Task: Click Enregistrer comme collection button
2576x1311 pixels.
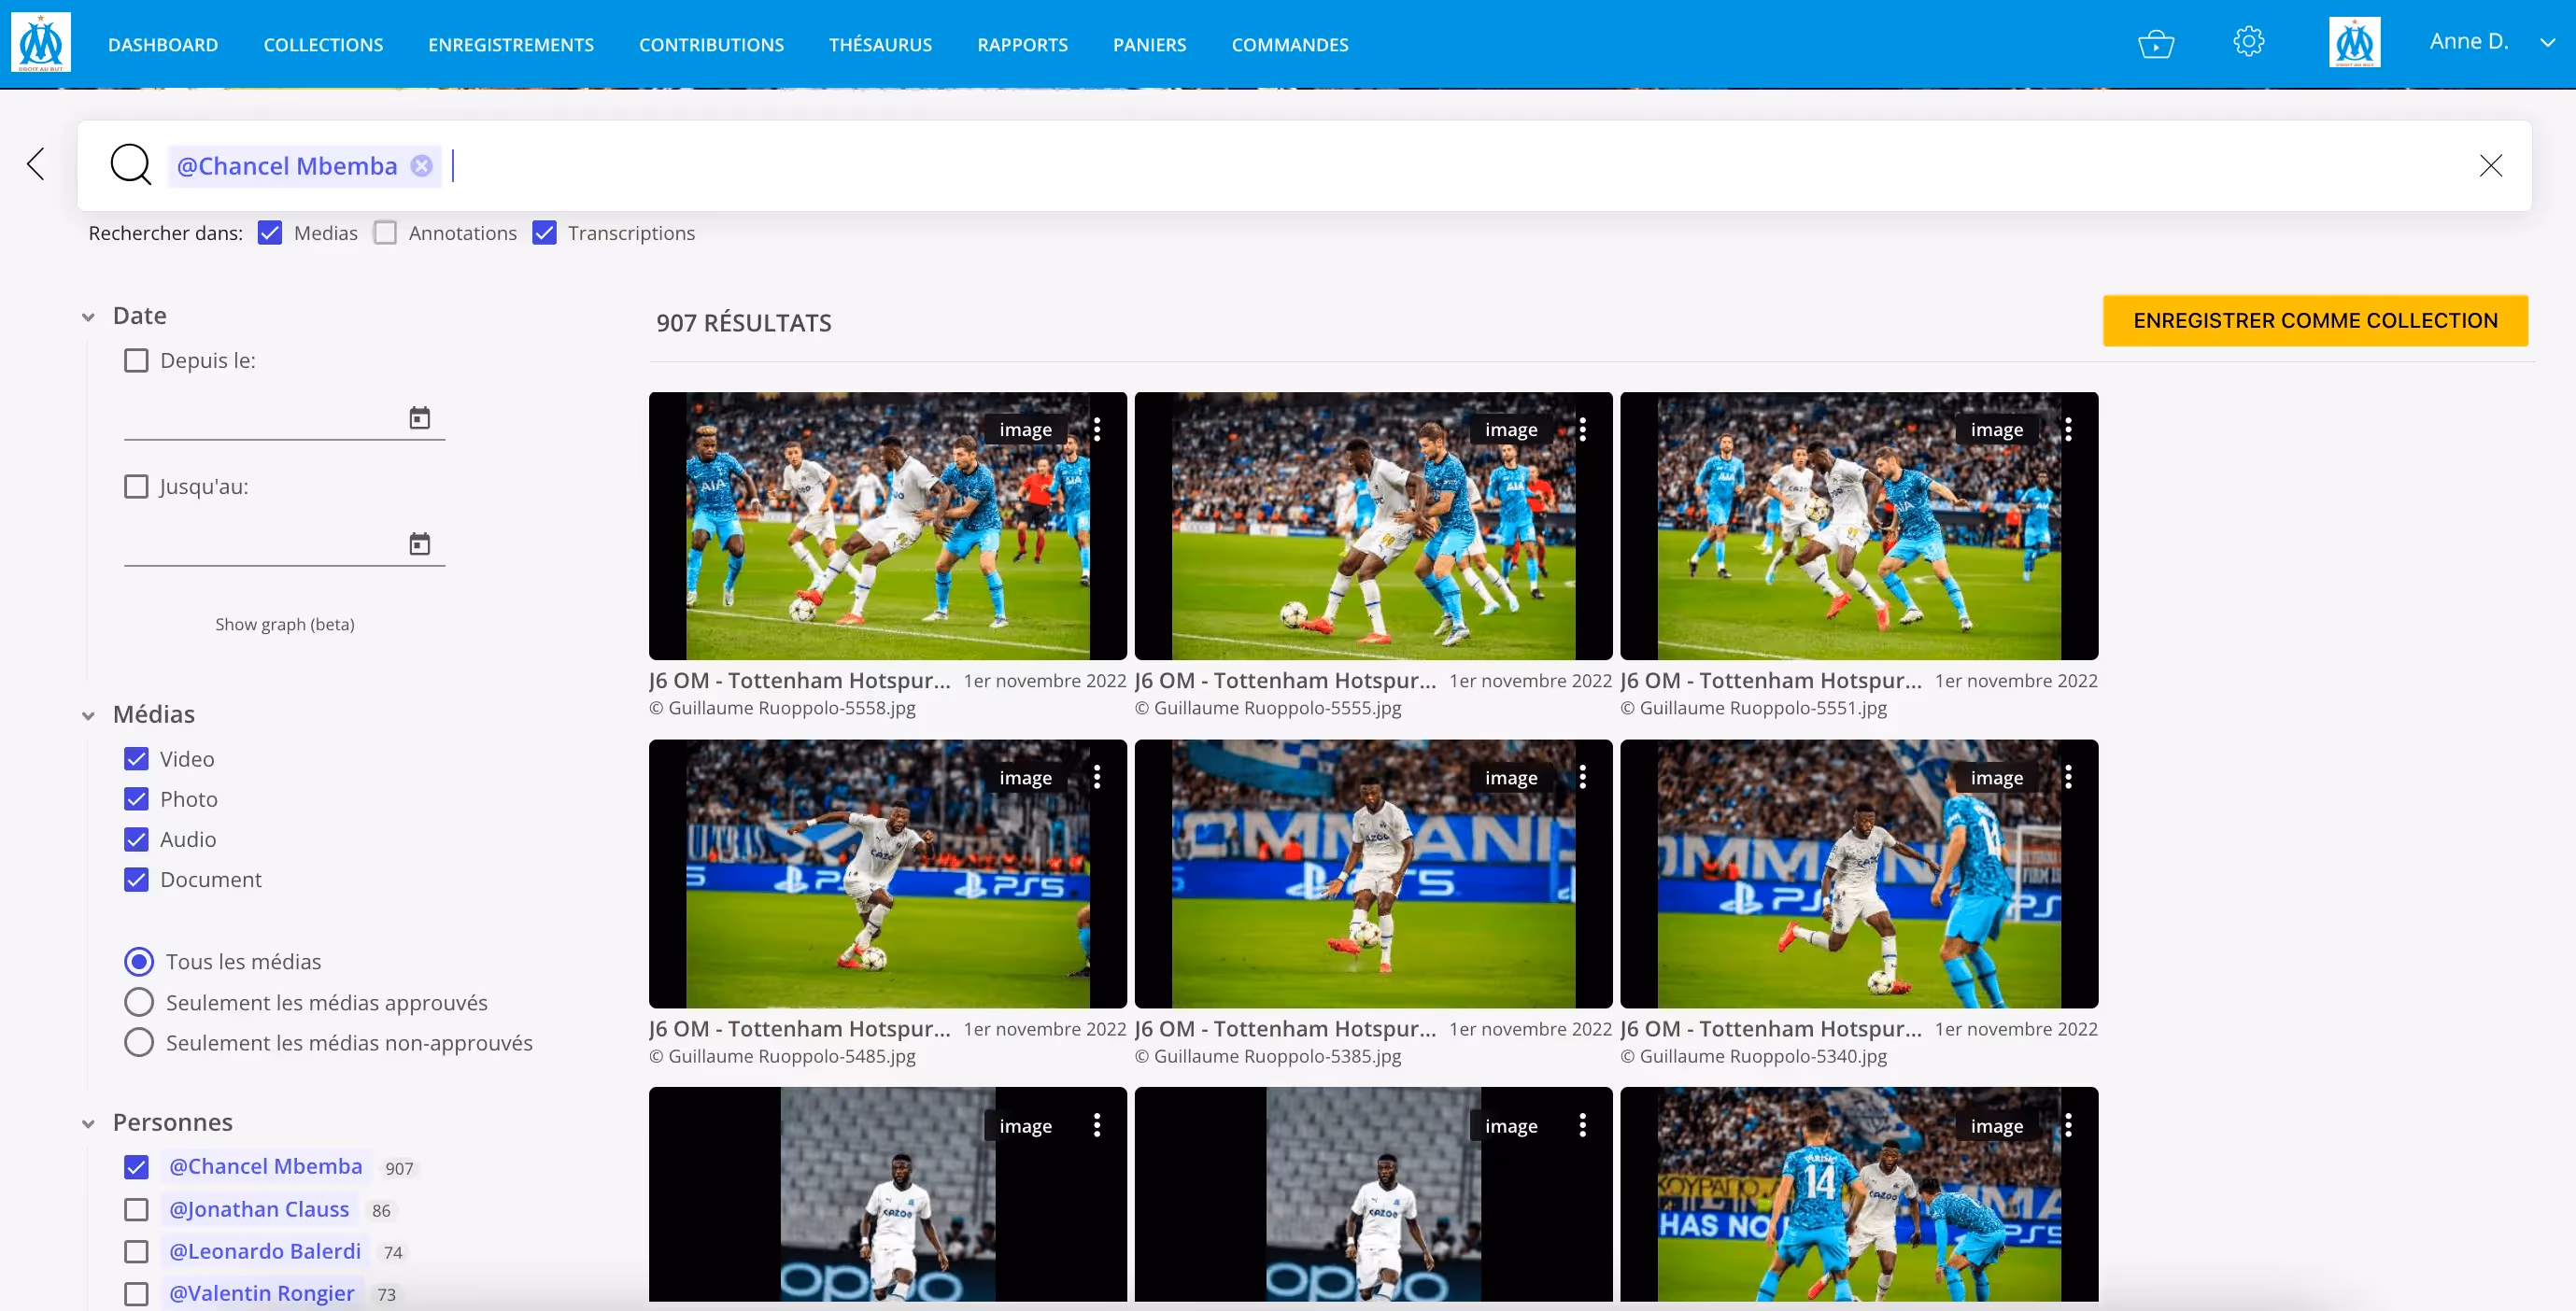Action: tap(2314, 321)
